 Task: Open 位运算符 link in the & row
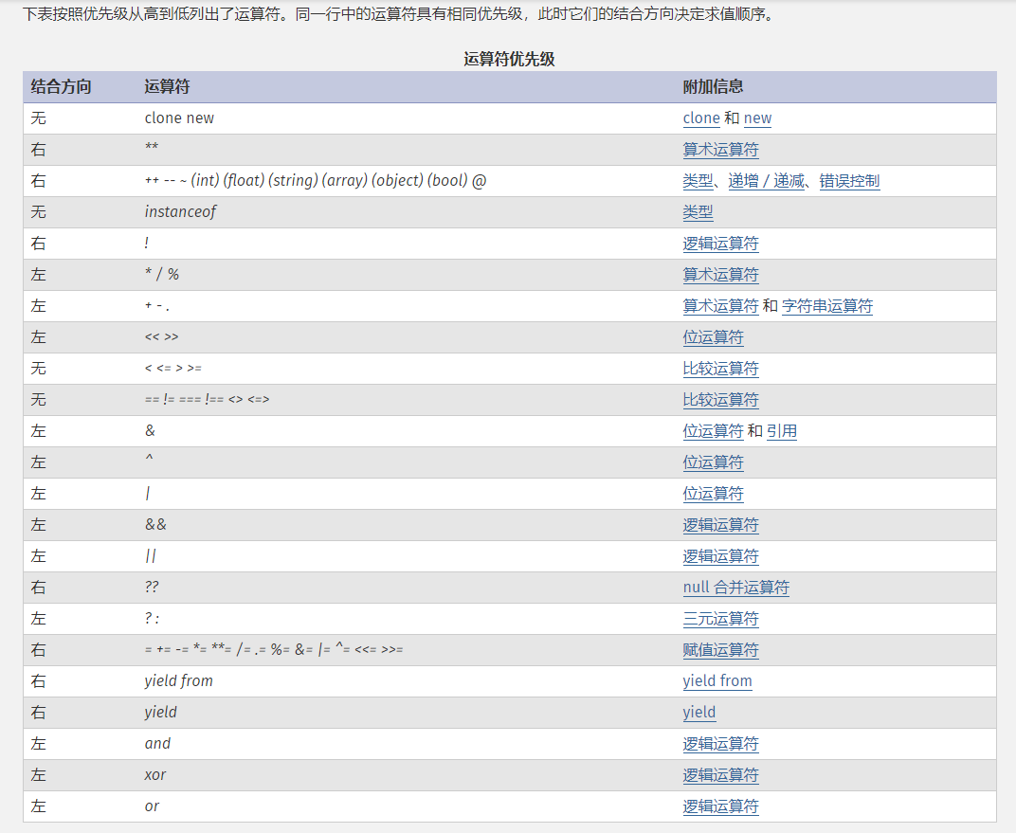(713, 431)
